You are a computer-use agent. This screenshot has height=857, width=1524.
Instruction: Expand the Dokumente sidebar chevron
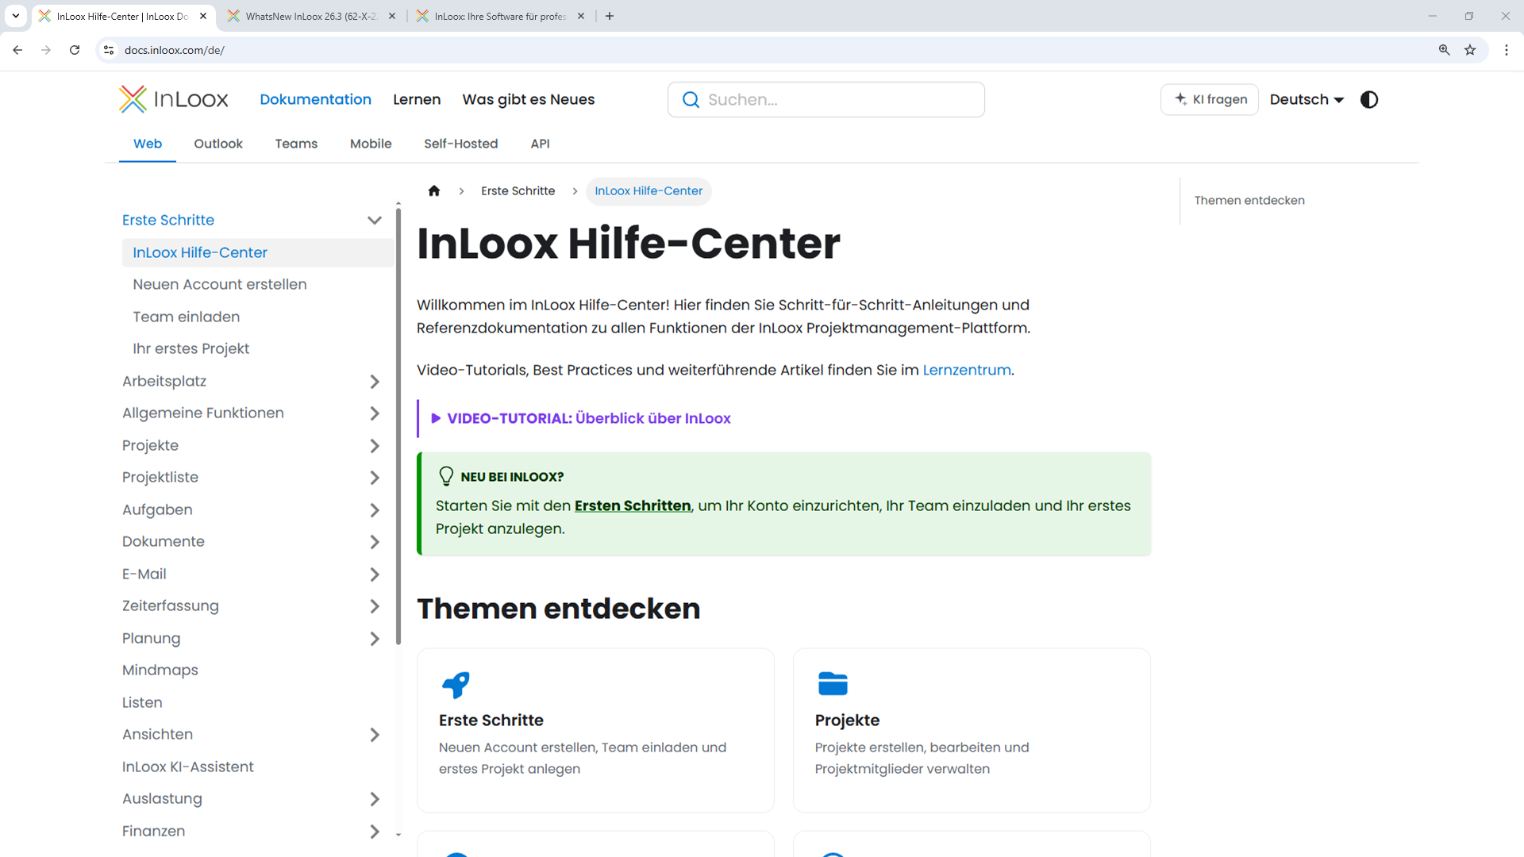coord(375,542)
